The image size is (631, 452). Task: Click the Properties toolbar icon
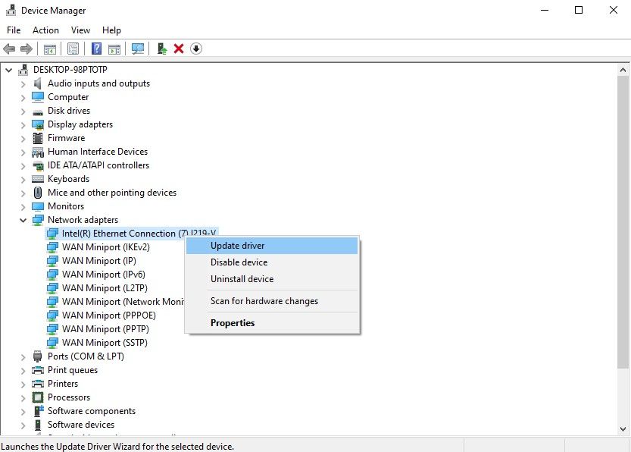coord(73,49)
